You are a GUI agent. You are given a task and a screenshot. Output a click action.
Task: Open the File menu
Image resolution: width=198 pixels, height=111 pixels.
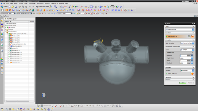click(x=4, y=4)
